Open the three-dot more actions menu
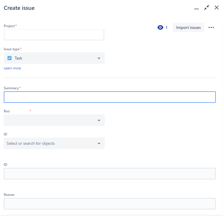 pos(211,28)
